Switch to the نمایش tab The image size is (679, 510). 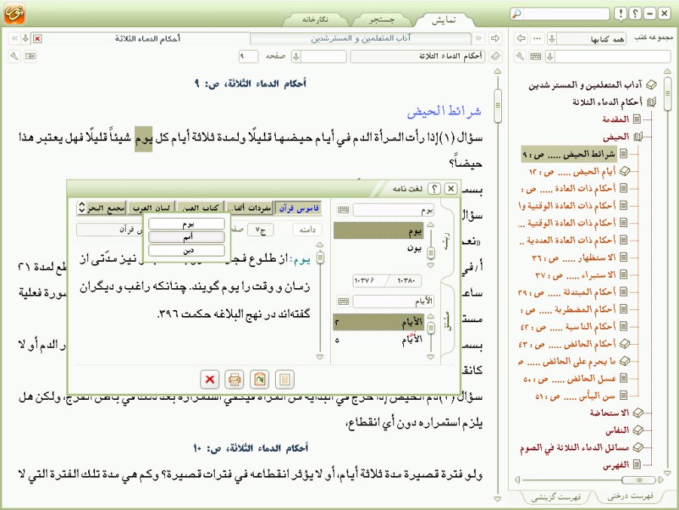coord(444,20)
